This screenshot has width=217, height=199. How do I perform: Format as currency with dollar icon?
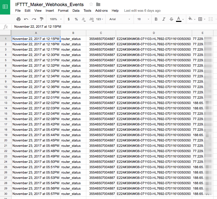click(x=69, y=19)
